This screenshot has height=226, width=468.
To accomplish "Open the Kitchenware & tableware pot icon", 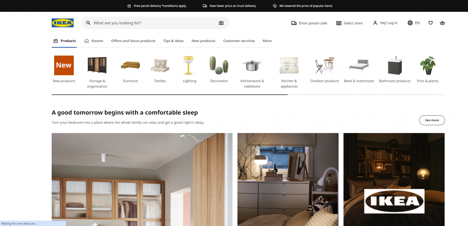I will (x=252, y=65).
